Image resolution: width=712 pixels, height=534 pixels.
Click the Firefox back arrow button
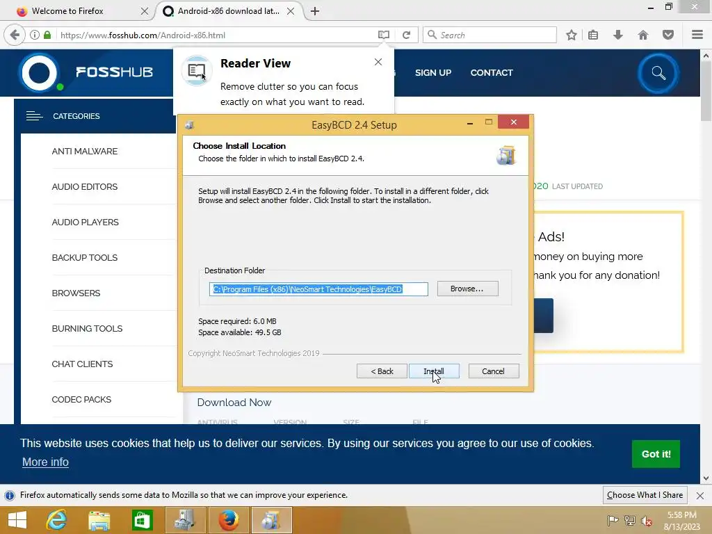[x=15, y=35]
